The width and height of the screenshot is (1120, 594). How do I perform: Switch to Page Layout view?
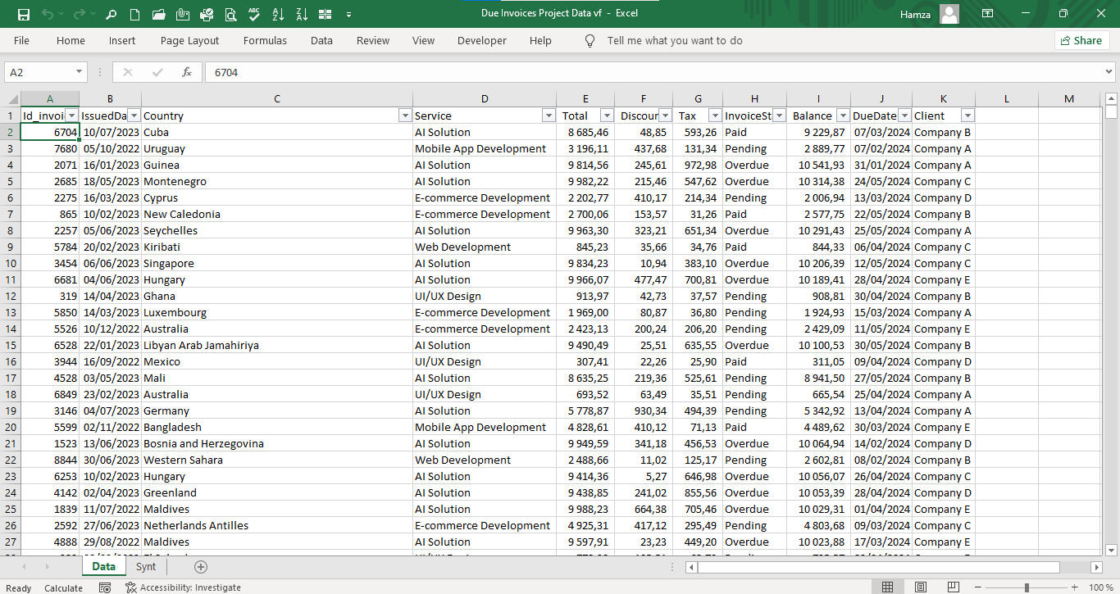(x=921, y=587)
